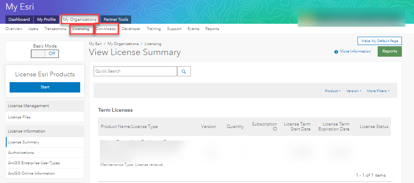Viewport: 414px width, 183px height.
Task: Open Authorizations in the sidebar
Action: (45, 153)
